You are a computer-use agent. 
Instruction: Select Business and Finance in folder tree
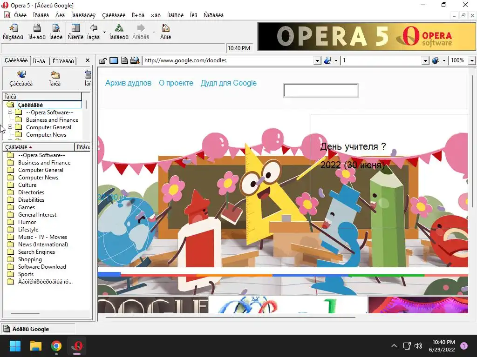point(52,120)
